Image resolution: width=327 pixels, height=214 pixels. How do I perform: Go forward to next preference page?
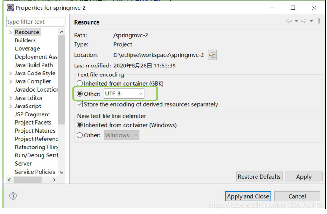pyautogui.click(x=304, y=21)
